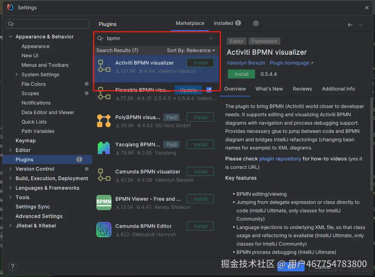Switch to the Marketplace tab
This screenshot has height=277, width=375.
(x=190, y=23)
